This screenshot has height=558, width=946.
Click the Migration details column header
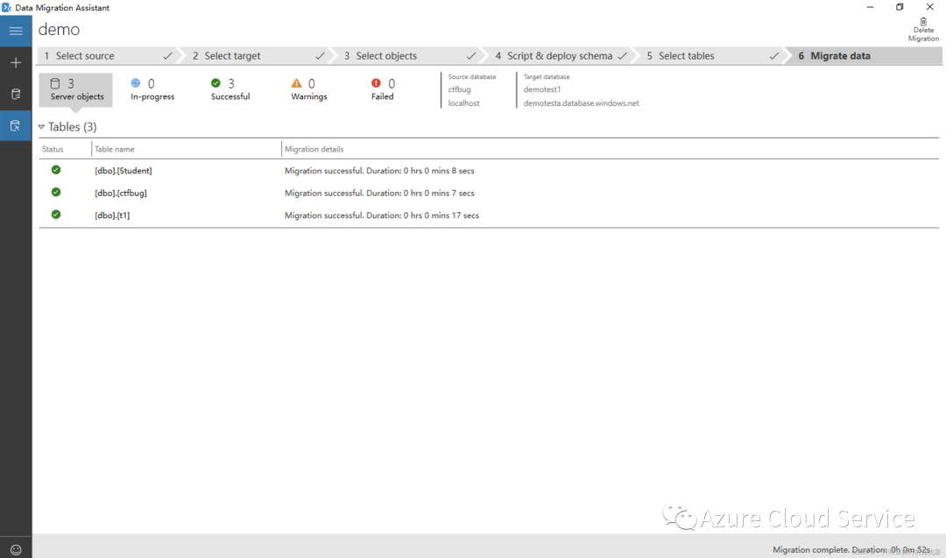click(314, 149)
